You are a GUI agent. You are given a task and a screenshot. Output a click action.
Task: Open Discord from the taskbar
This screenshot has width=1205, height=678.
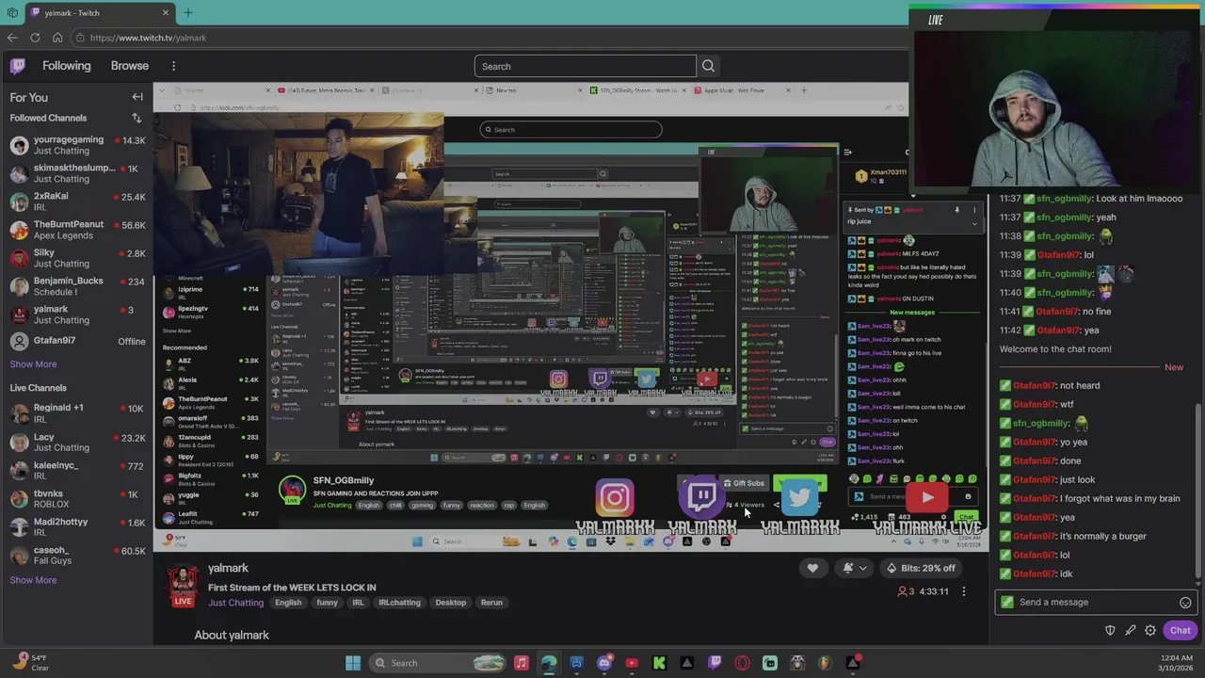(x=604, y=663)
